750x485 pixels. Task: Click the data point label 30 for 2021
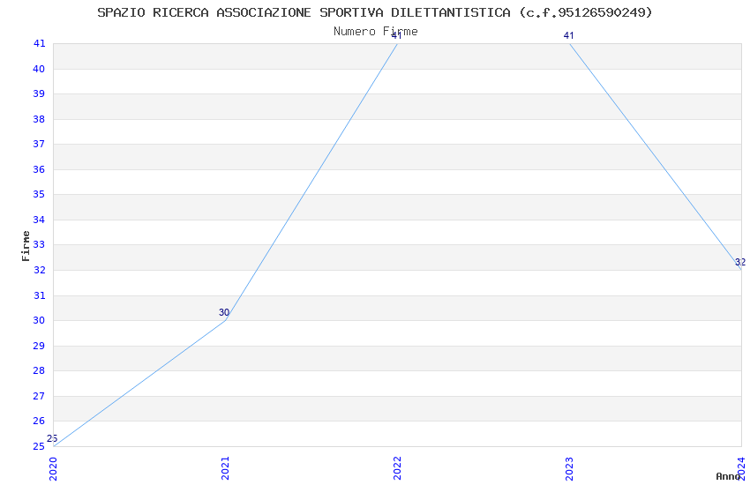224,312
